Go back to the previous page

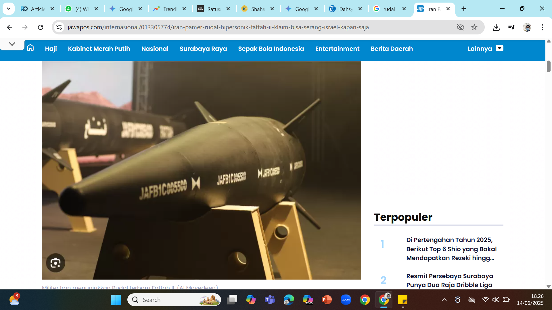[9, 27]
